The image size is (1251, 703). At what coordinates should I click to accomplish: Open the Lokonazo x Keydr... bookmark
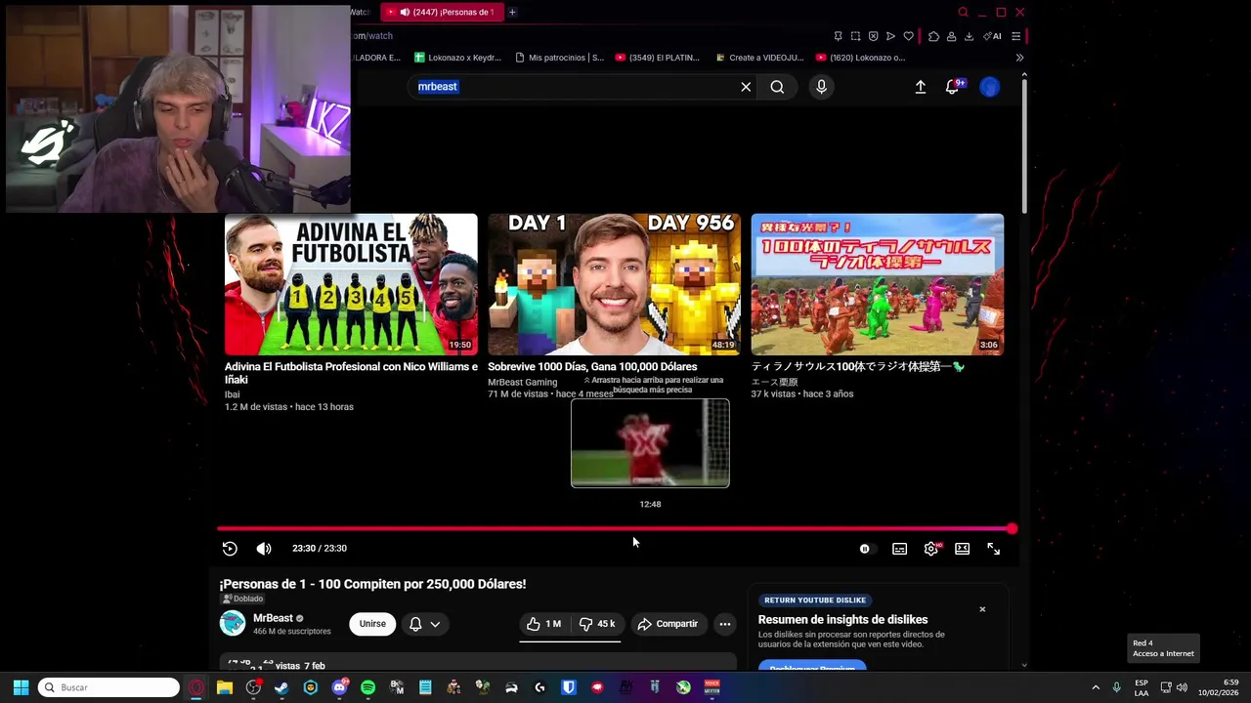[x=457, y=58]
